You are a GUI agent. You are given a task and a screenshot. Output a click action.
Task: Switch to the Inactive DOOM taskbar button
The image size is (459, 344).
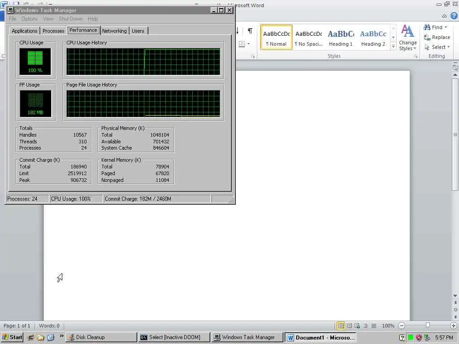click(174, 337)
